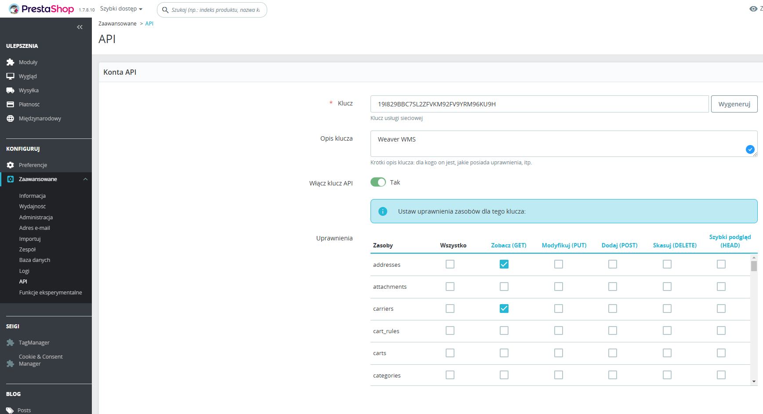Viewport: 763px width, 414px height.
Task: Click Zaawansowane breadcrumb link
Action: click(x=117, y=23)
